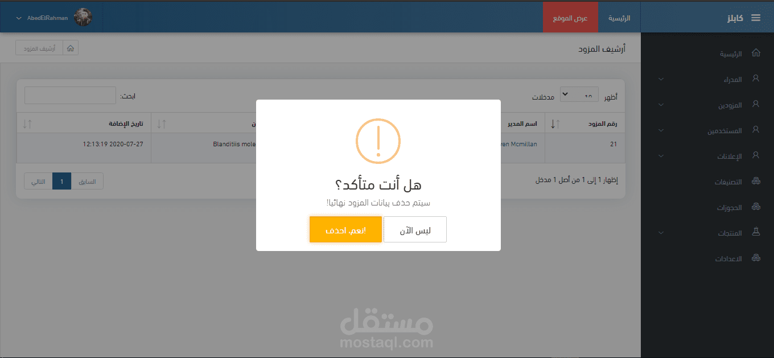Open the عرض الموقع top tab
This screenshot has height=358, width=774.
point(570,18)
